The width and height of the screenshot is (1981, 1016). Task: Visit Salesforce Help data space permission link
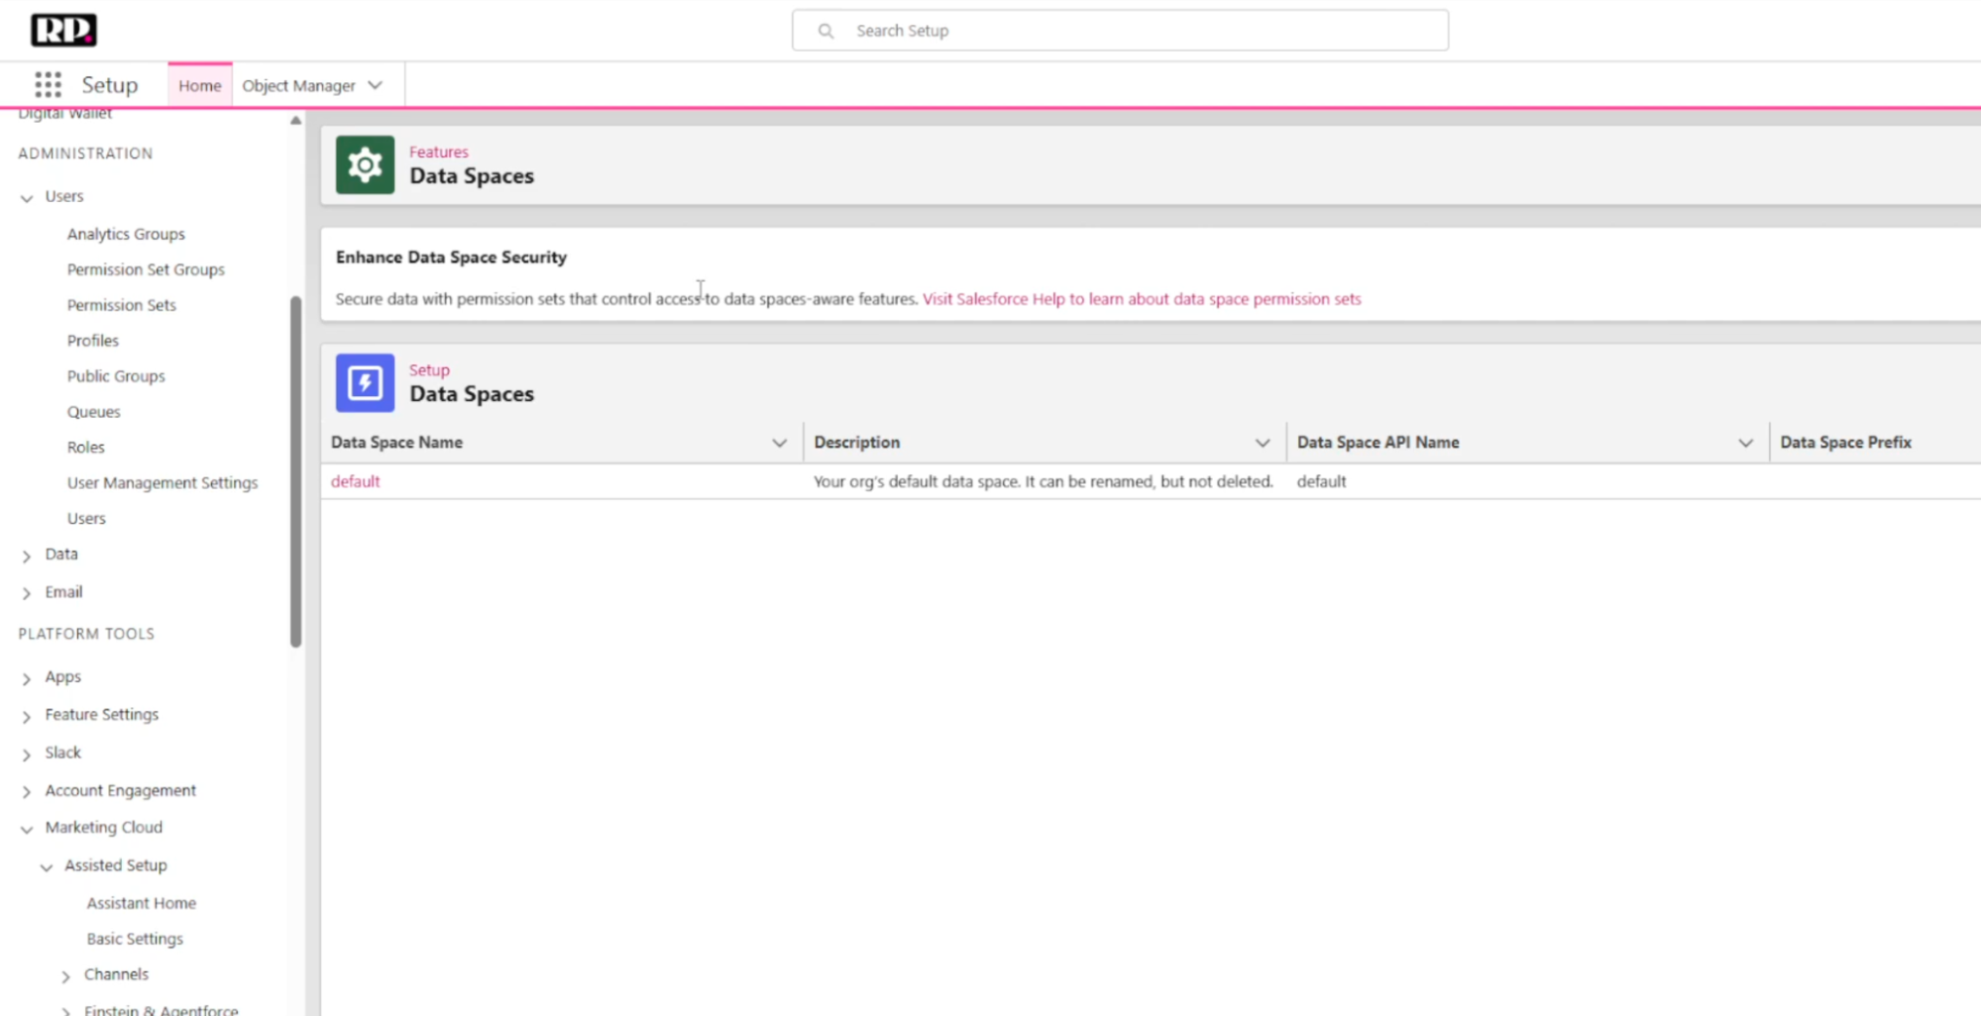pos(1141,299)
